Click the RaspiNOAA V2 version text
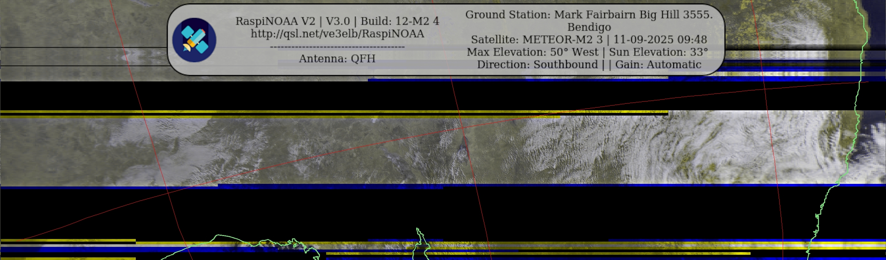Screen dimensions: 886x260 tap(275, 21)
